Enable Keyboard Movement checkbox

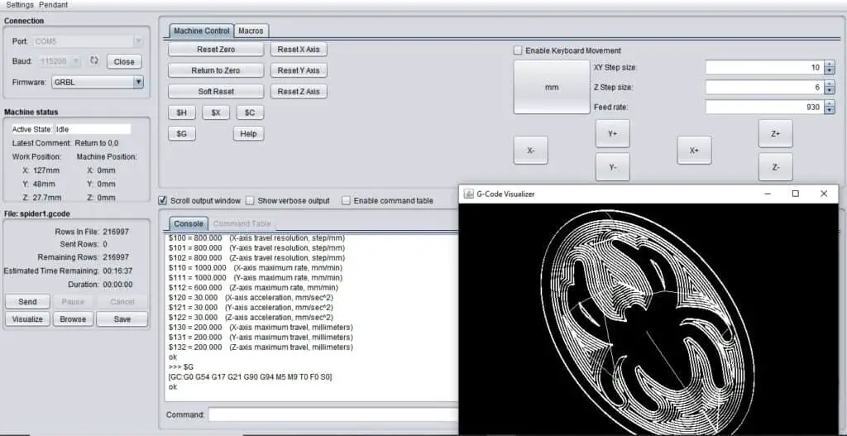(x=518, y=50)
